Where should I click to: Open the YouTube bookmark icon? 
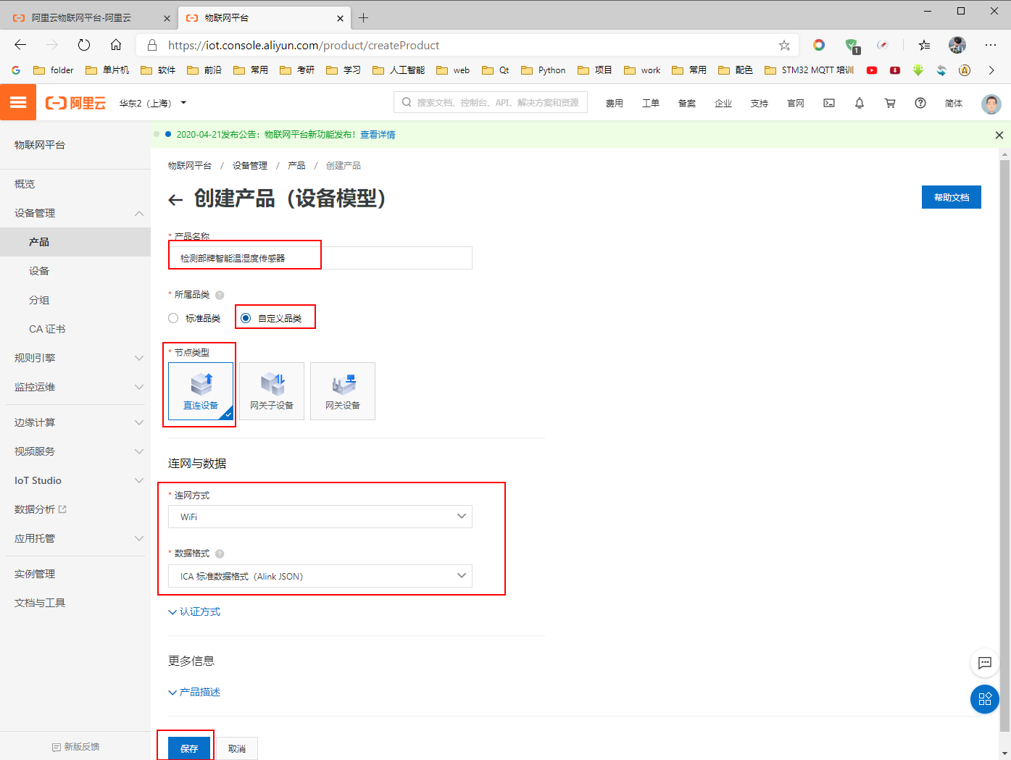(872, 70)
